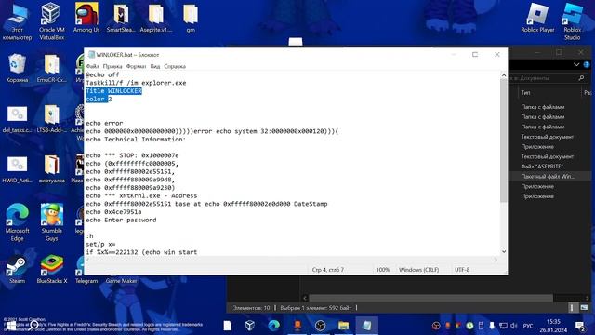Select the LTSB-Add-... folder icon
The width and height of the screenshot is (595, 335).
click(52, 119)
